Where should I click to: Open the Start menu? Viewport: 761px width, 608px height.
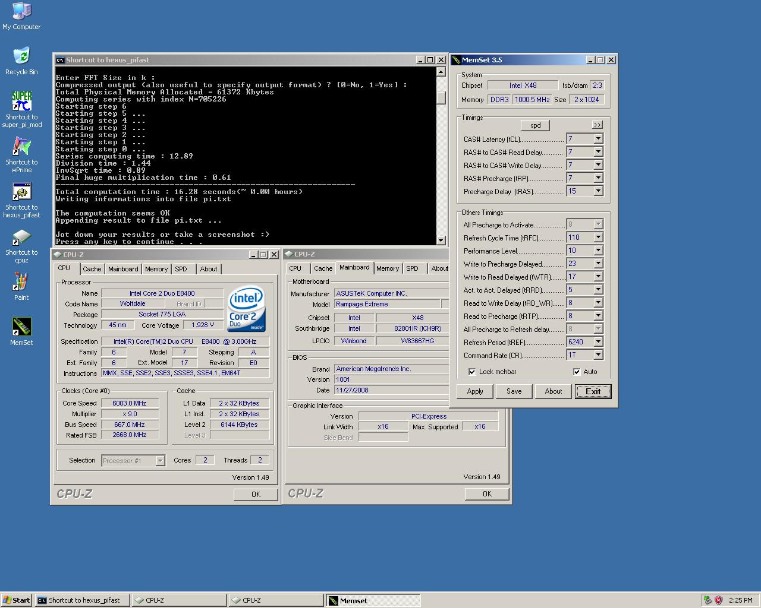(x=17, y=600)
